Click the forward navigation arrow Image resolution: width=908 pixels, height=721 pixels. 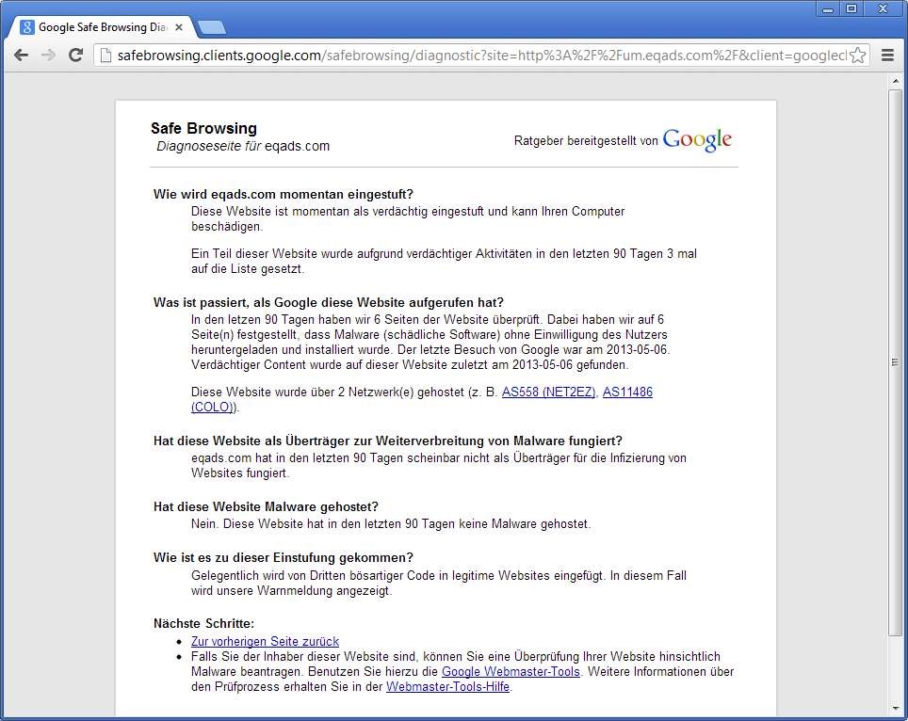(x=48, y=56)
